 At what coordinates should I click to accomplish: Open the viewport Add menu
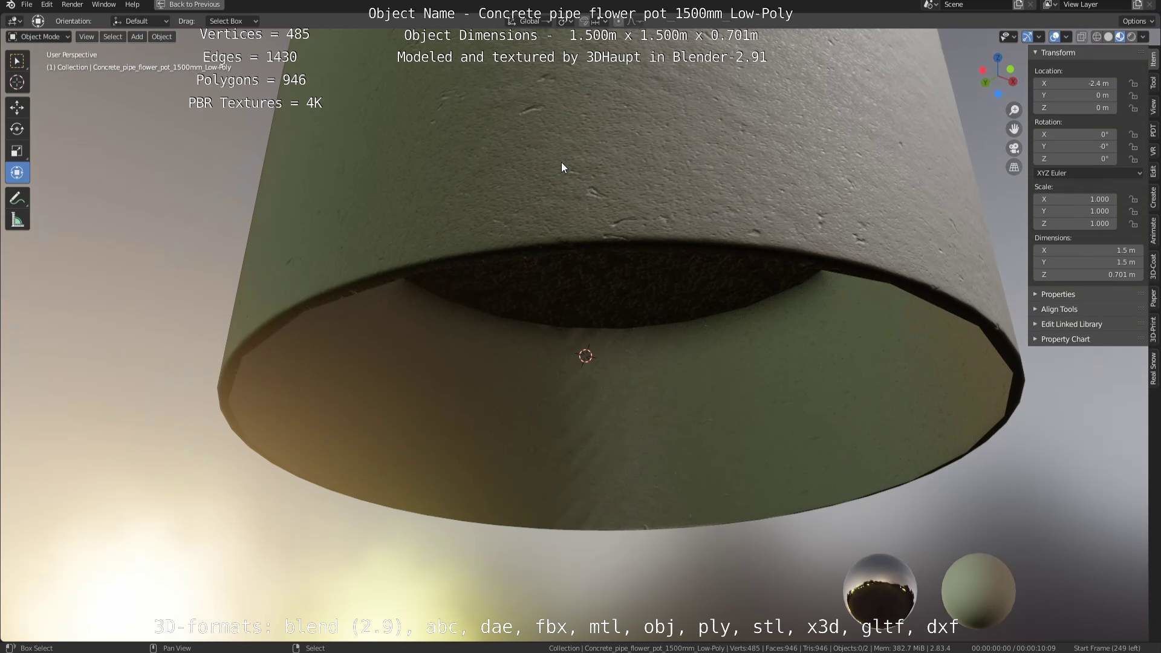click(137, 37)
